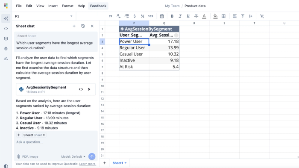Open the database connections sidebar icon
This screenshot has width=299, height=168.
coord(6,38)
